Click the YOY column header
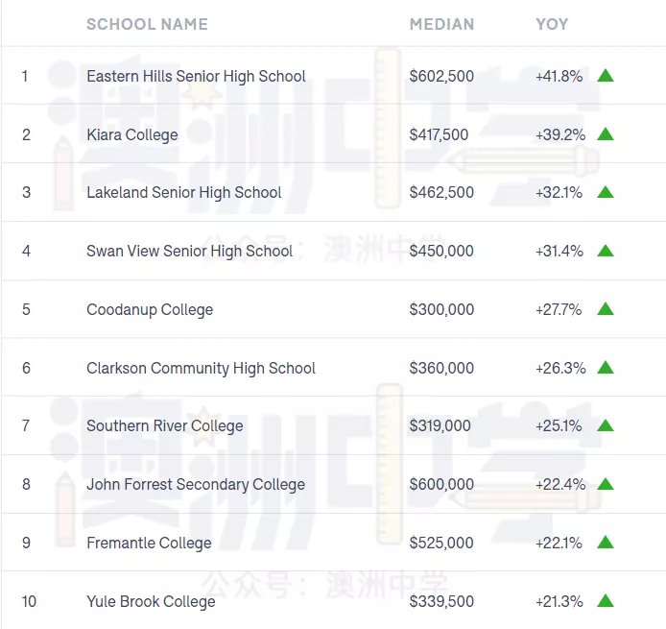The width and height of the screenshot is (666, 629). (x=552, y=24)
